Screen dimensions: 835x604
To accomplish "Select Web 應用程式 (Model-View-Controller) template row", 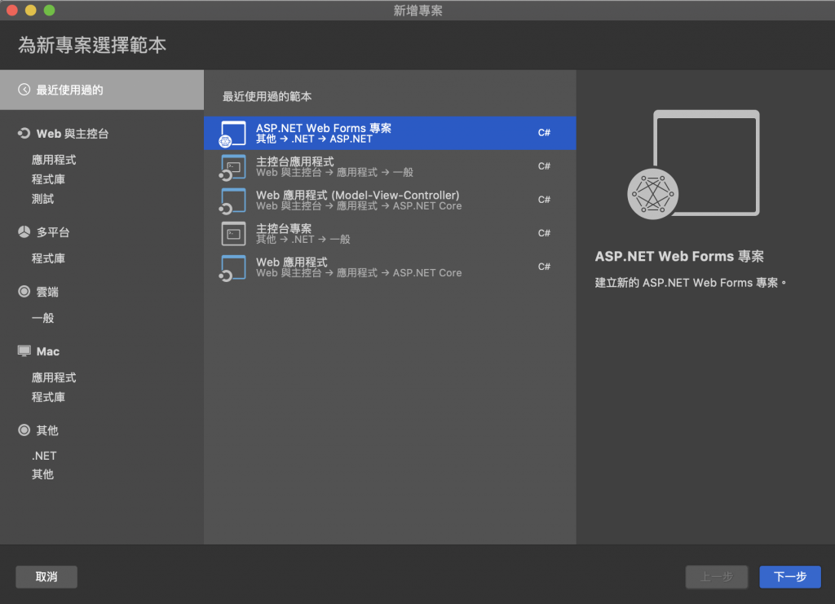I will (390, 200).
